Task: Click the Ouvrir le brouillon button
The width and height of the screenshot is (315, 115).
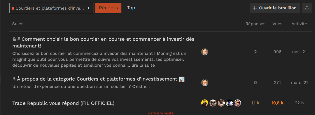Action: [275, 8]
